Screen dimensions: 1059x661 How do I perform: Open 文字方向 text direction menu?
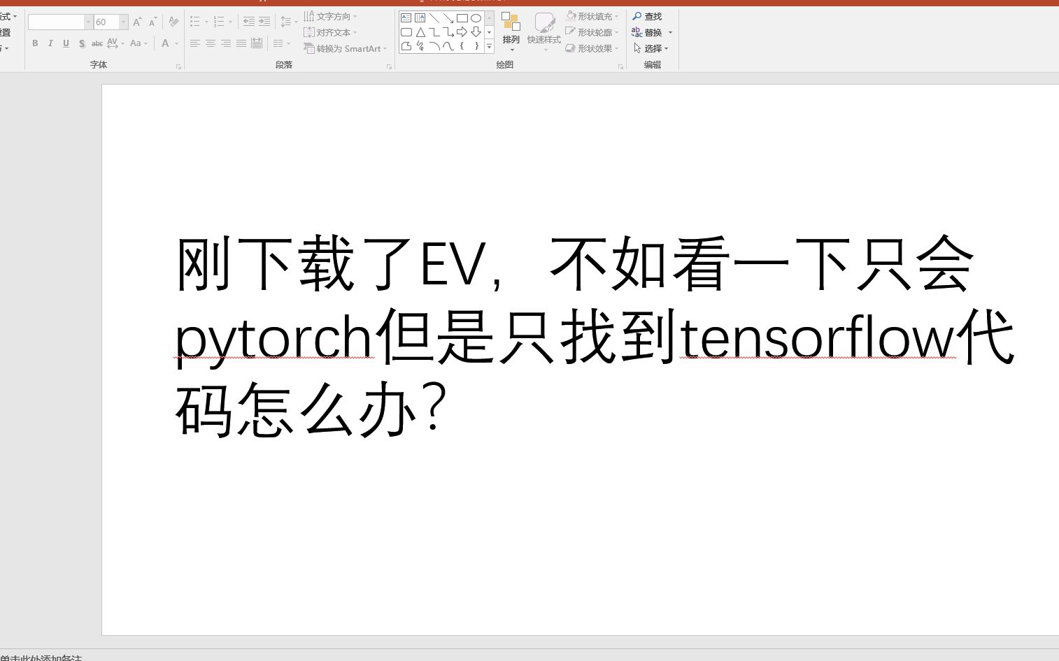[x=330, y=16]
